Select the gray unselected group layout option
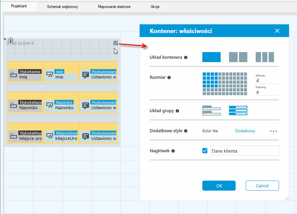This screenshot has height=214, width=297. tap(211, 111)
